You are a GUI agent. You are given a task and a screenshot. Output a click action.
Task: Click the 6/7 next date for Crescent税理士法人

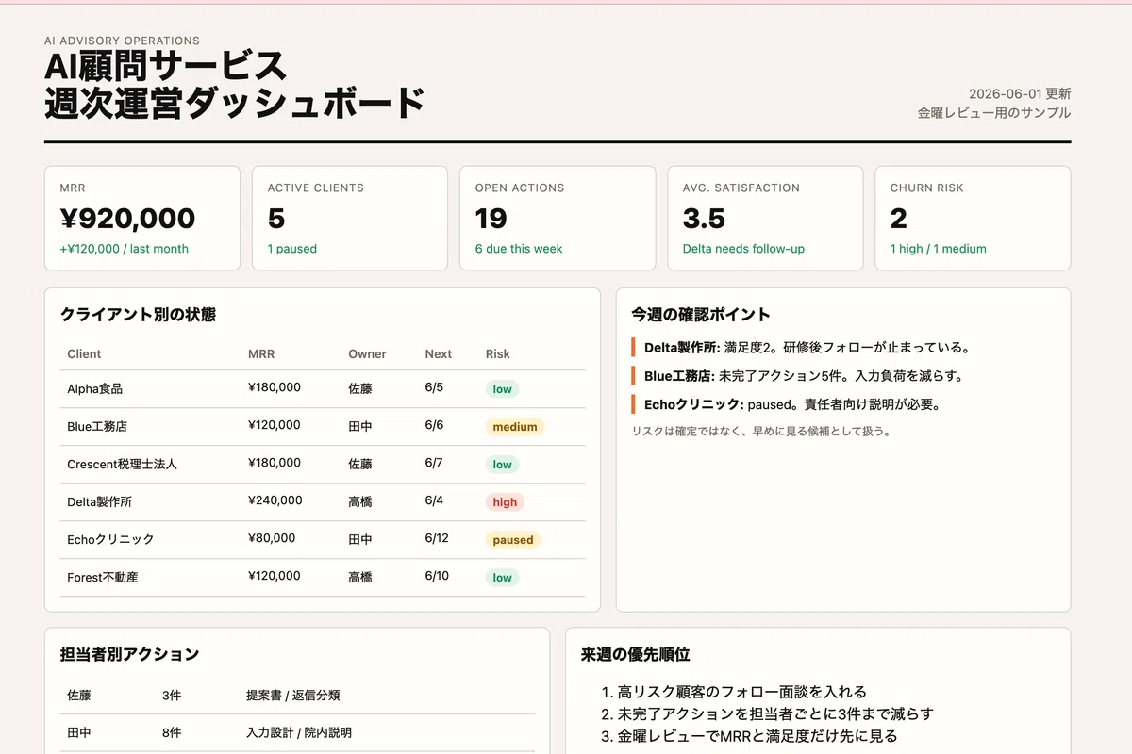(x=434, y=463)
